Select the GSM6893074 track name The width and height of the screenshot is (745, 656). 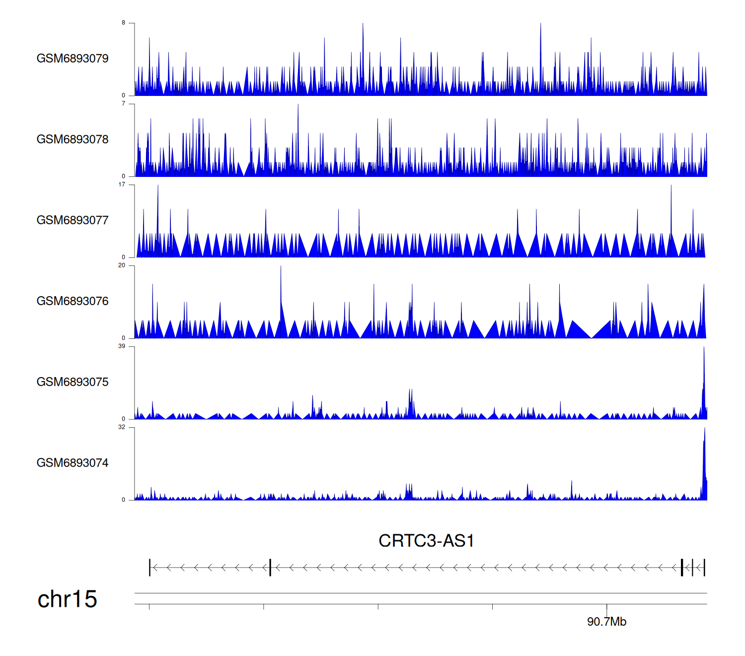tap(73, 463)
